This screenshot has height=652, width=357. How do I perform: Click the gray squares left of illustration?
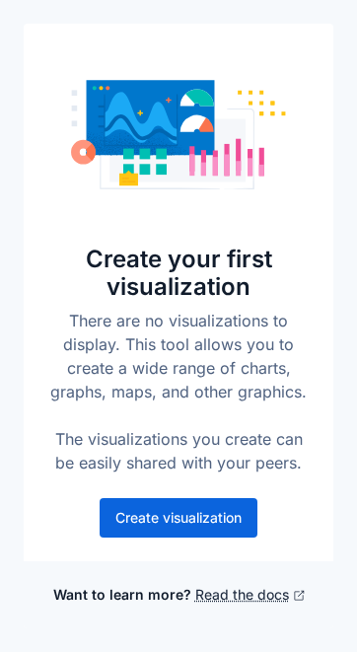[74, 109]
